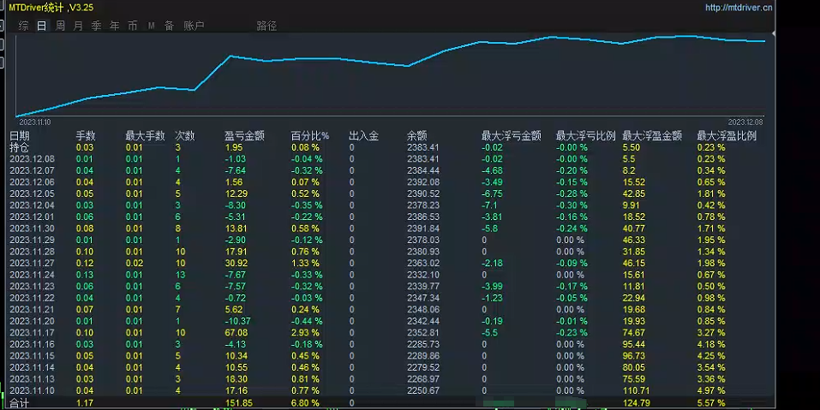The height and width of the screenshot is (410, 820).
Task: Open the 账户 account tab
Action: (194, 26)
